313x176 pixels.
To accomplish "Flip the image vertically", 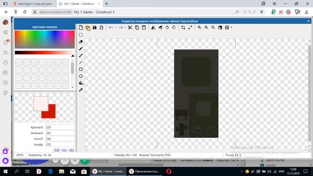I will (160, 27).
